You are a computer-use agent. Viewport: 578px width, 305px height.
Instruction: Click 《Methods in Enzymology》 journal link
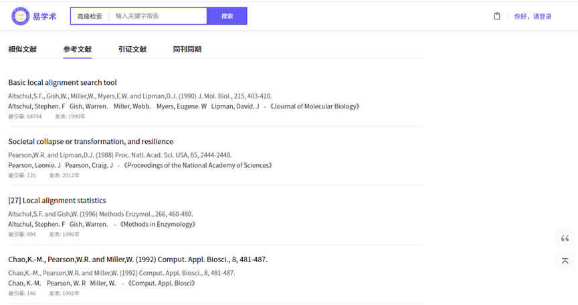pyautogui.click(x=158, y=224)
